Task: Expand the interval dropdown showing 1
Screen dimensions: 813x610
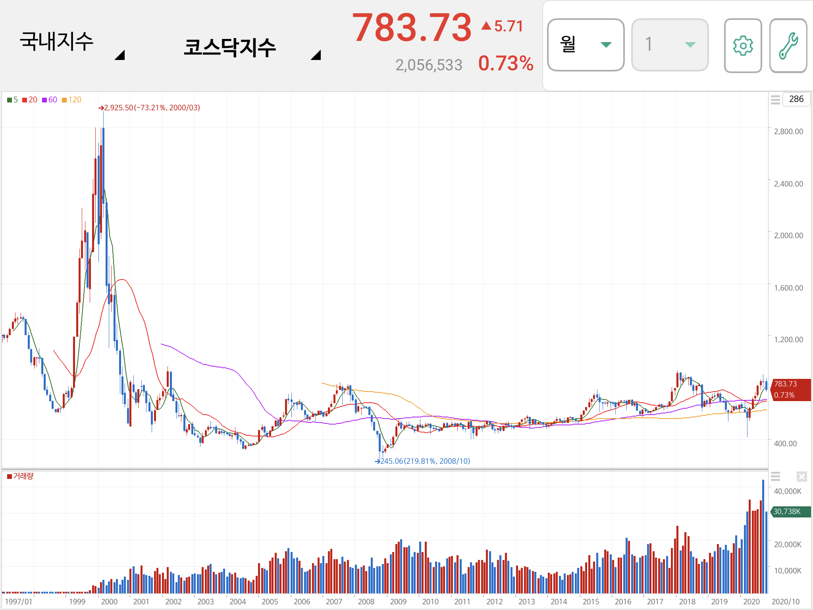Action: pyautogui.click(x=670, y=44)
